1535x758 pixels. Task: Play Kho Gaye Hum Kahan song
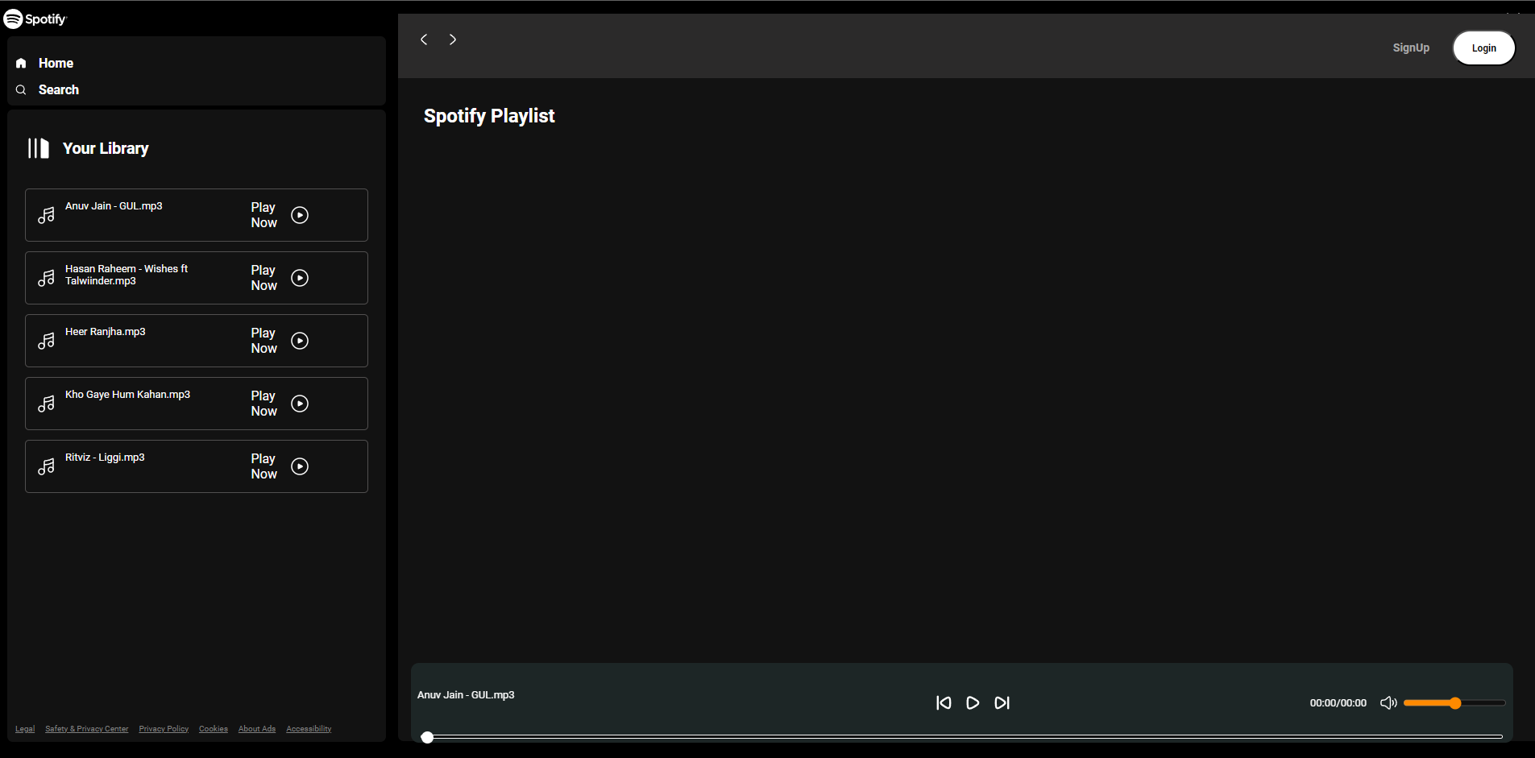[x=300, y=404]
